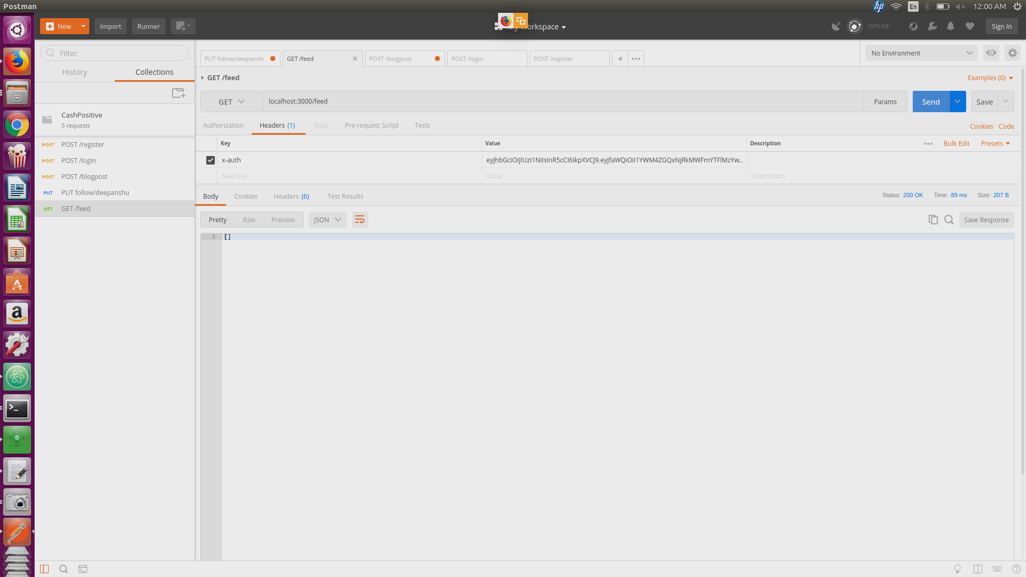1026x577 pixels.
Task: Click the help question mark icon
Action: click(1016, 569)
